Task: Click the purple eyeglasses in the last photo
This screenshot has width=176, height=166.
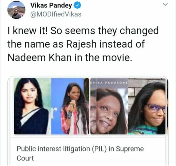Action: coord(156,108)
